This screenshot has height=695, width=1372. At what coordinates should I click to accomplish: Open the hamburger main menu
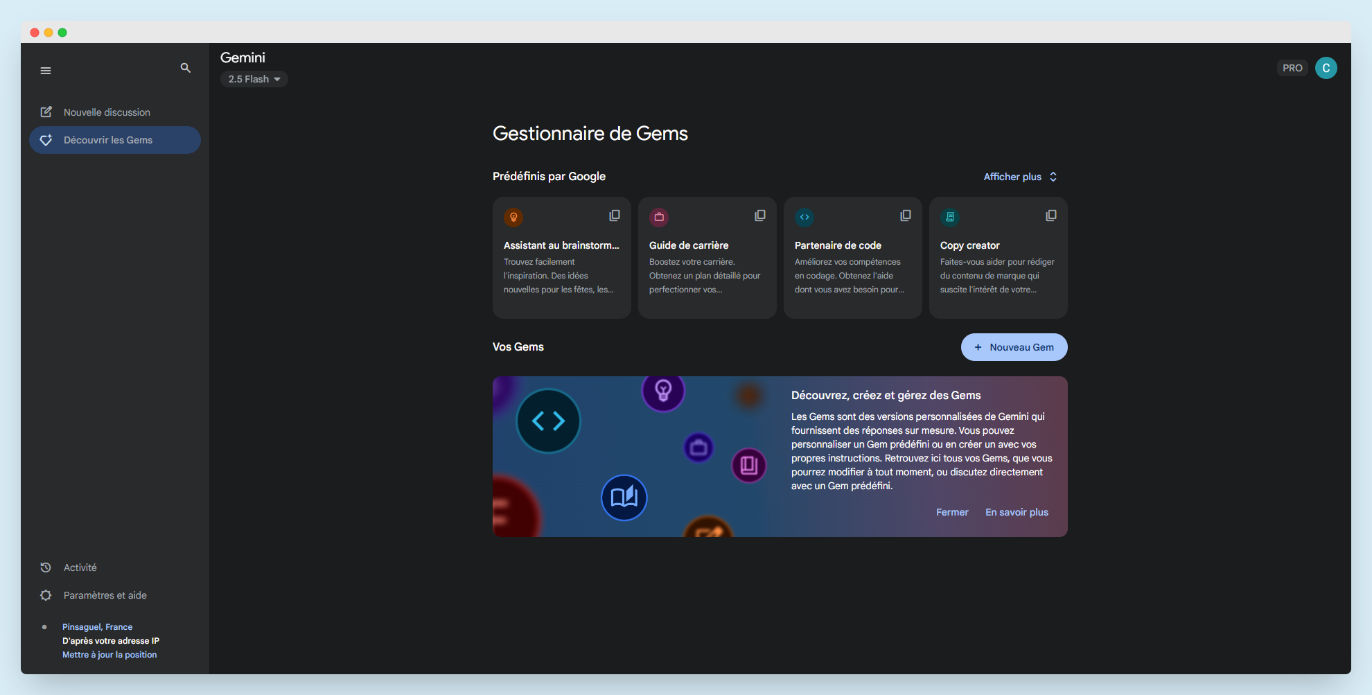click(x=46, y=71)
